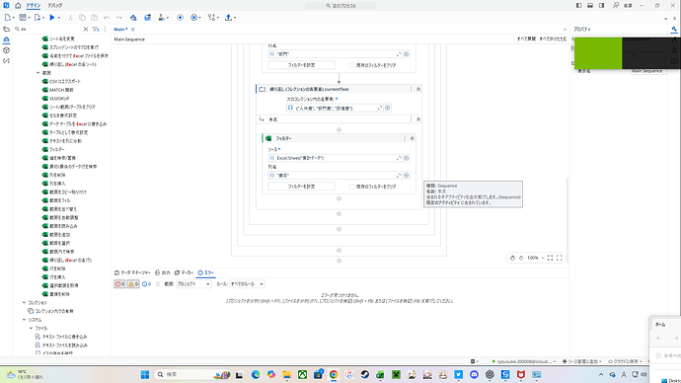Screen dimensions: 681x383
Task: Click the New file toolbar icon
Action: pos(7,18)
